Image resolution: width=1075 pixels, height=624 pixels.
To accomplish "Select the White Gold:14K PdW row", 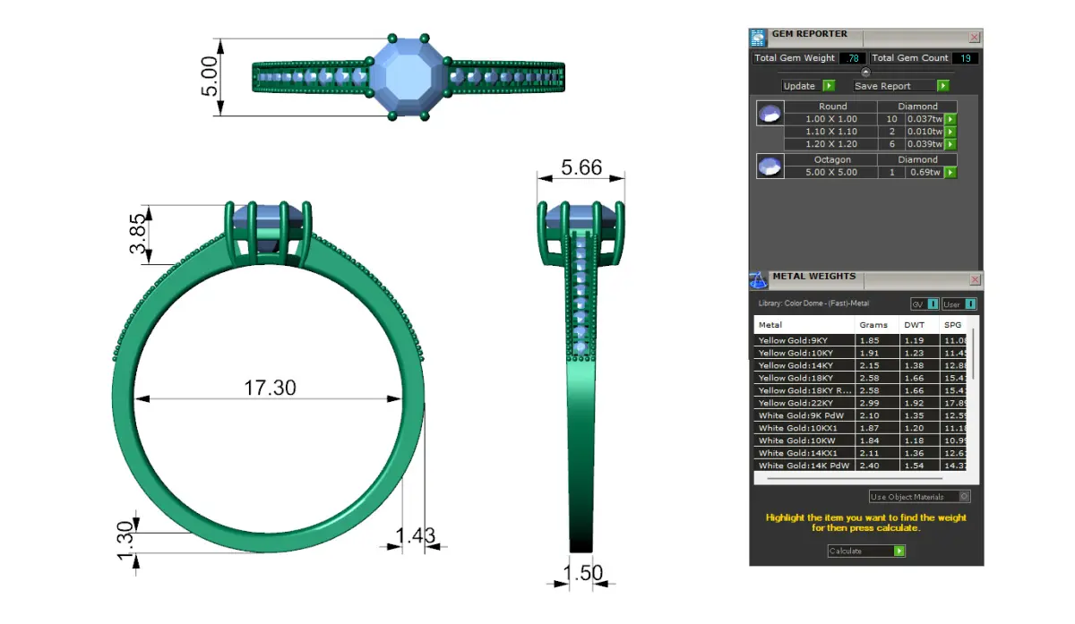I will pyautogui.click(x=862, y=466).
